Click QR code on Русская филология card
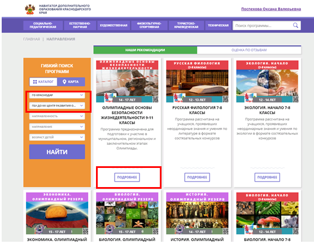Image resolution: width=314 pixels, height=244 pixels. (225, 99)
